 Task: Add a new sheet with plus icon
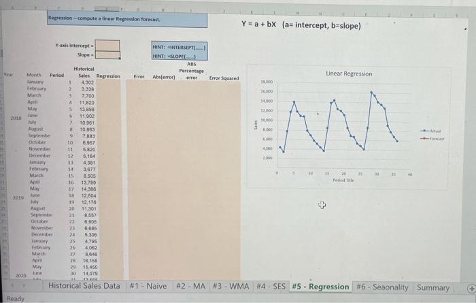click(x=471, y=289)
